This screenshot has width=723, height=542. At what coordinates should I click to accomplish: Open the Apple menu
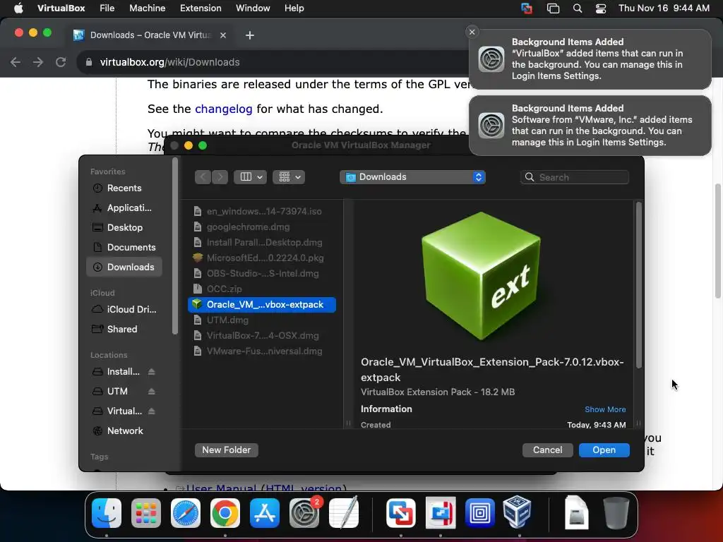tap(18, 8)
